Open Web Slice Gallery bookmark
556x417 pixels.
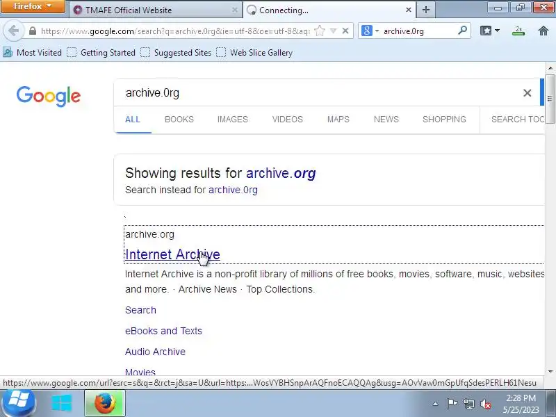point(254,53)
